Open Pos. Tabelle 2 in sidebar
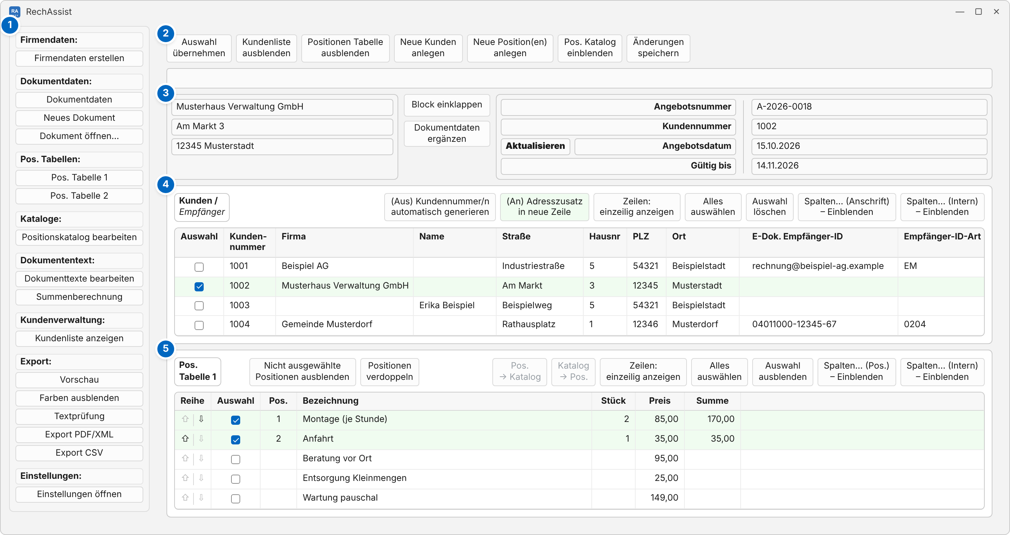The height and width of the screenshot is (535, 1010). [79, 196]
